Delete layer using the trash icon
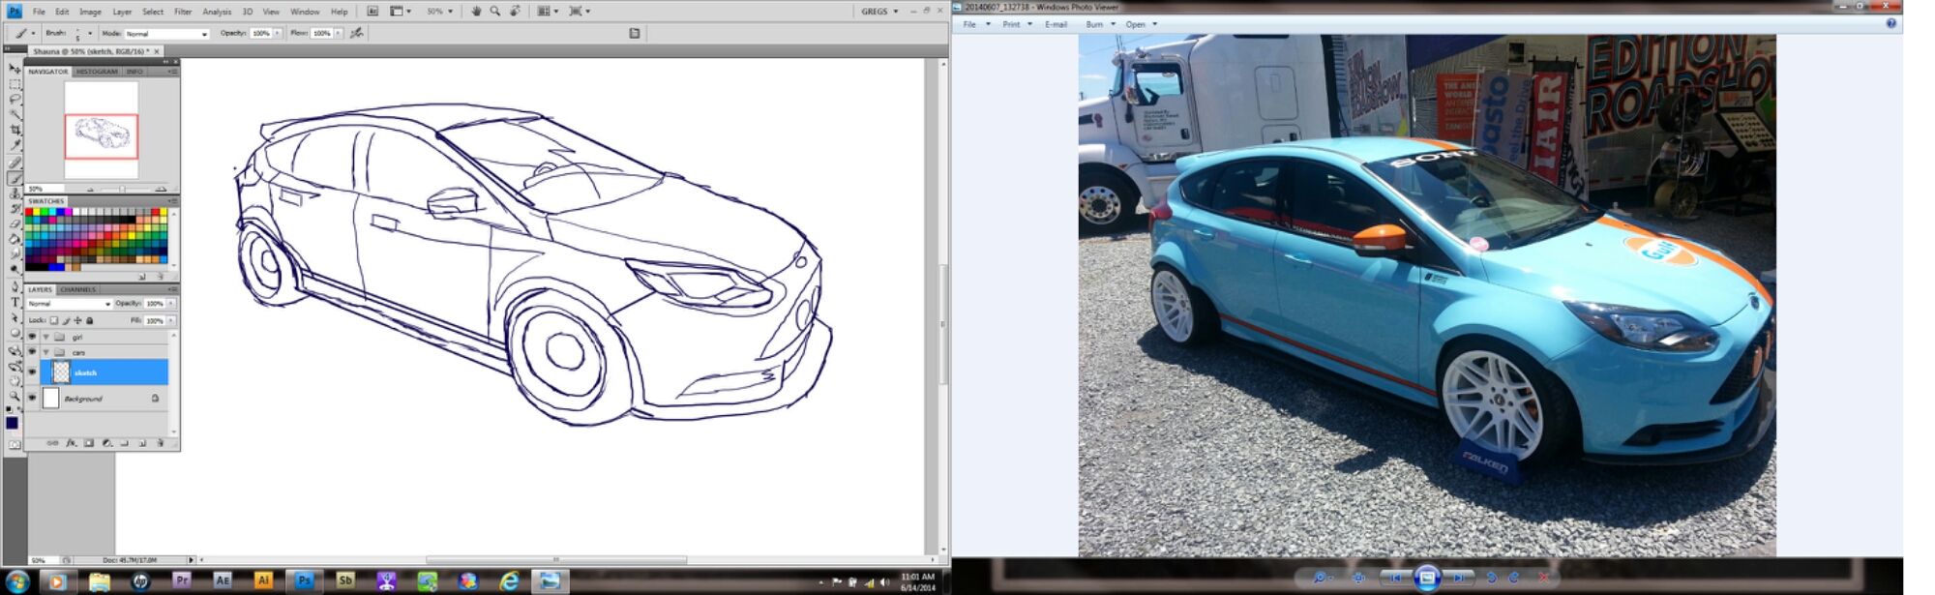Image resolution: width=1935 pixels, height=595 pixels. [160, 443]
